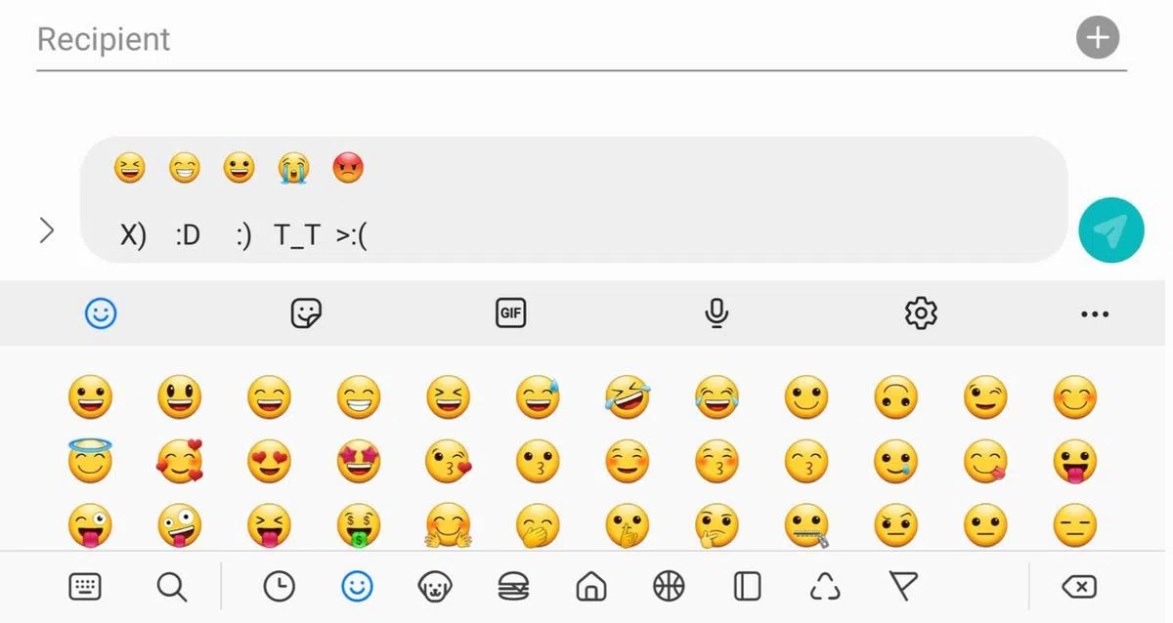Tap the teal send message button

pos(1110,230)
